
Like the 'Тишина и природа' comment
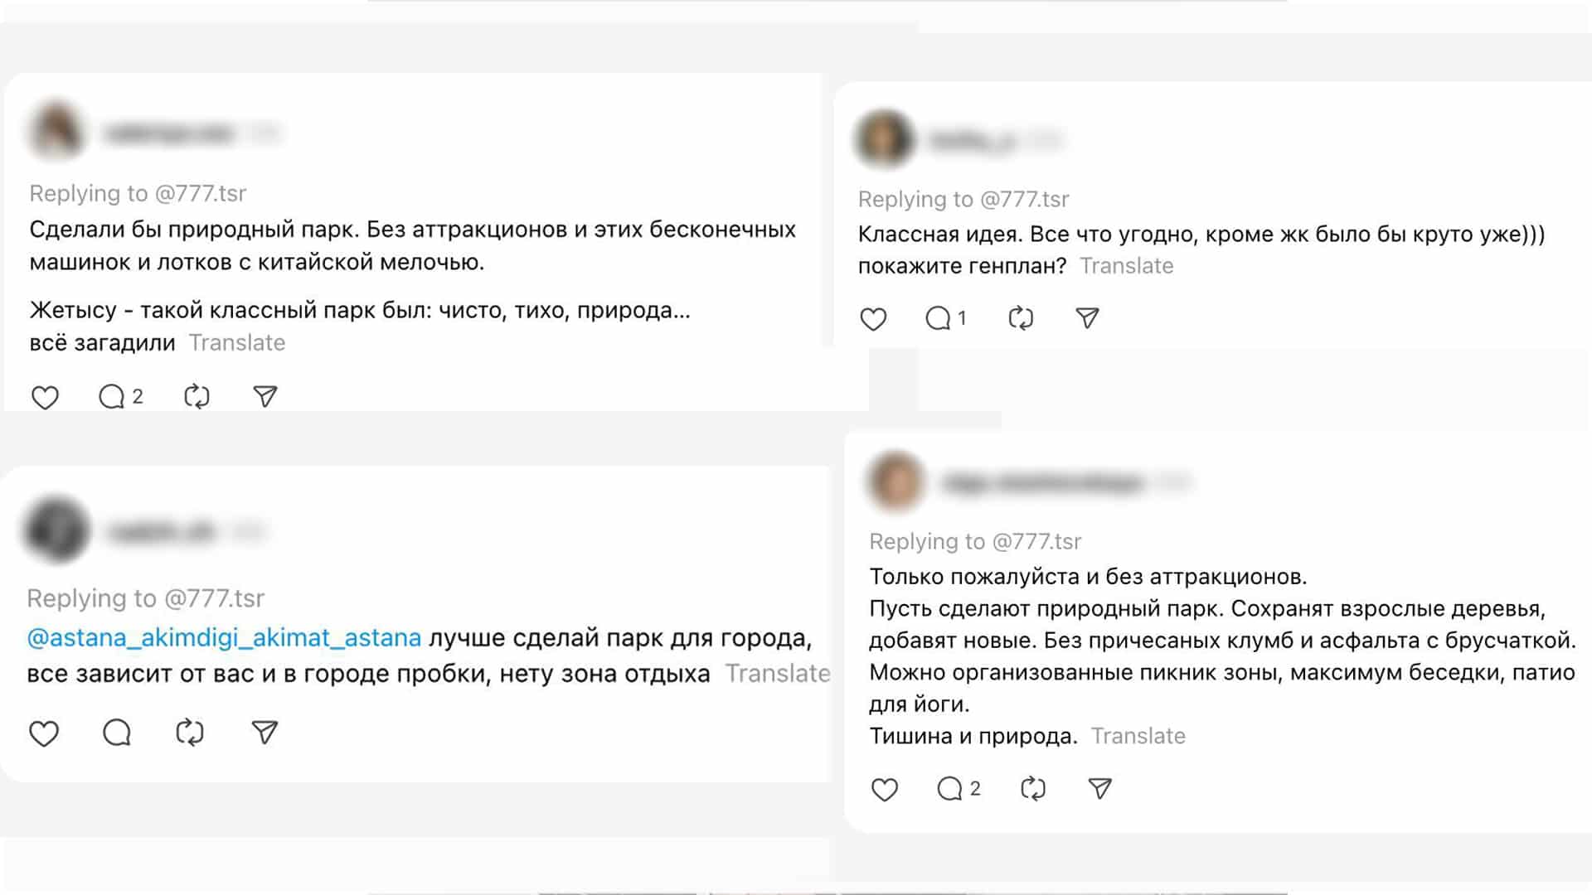point(885,789)
